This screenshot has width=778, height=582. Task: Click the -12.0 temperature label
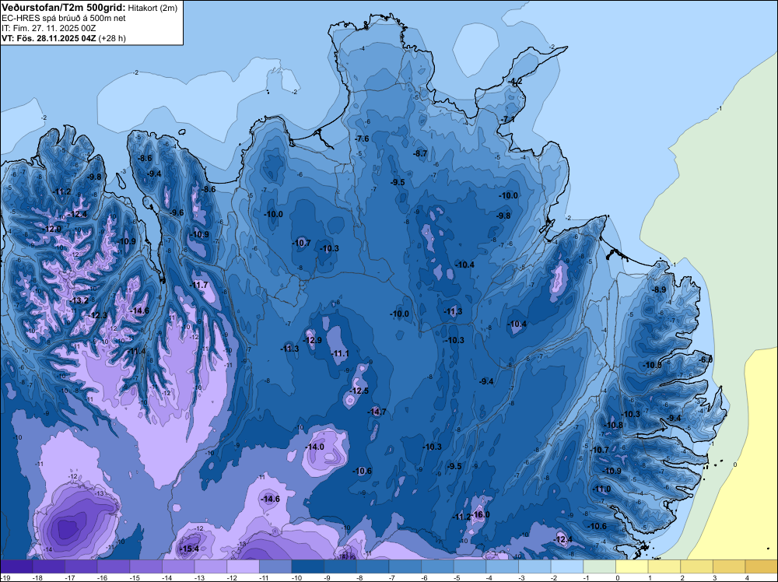click(52, 230)
